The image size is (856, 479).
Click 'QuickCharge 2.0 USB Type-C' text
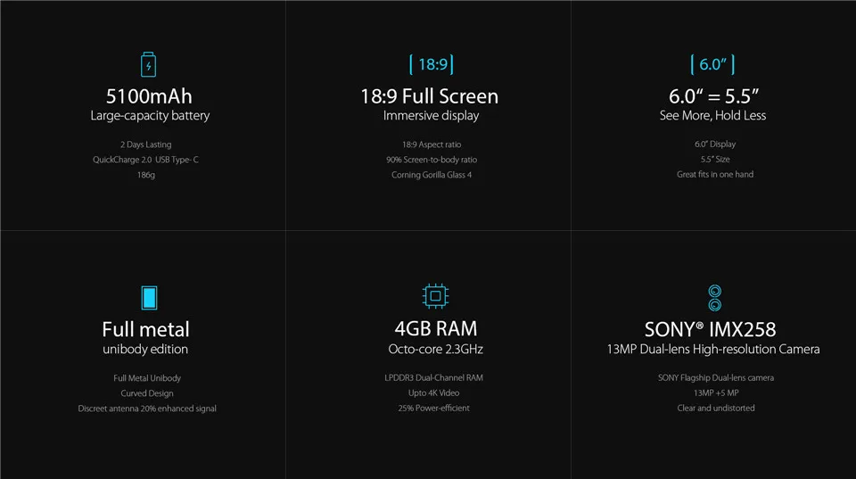click(145, 160)
